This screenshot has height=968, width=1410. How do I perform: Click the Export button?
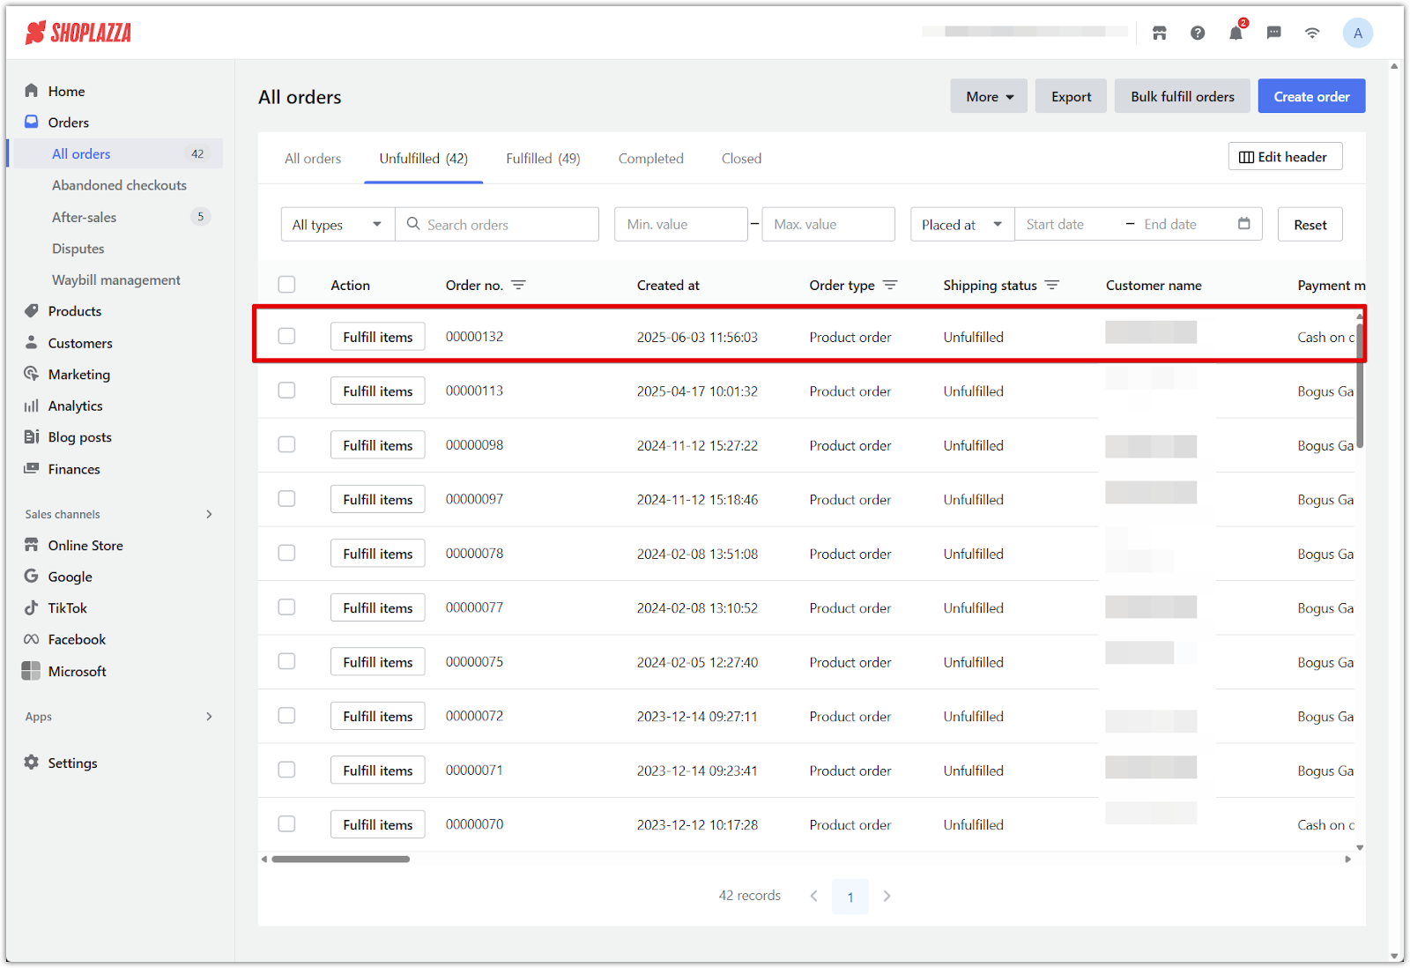pyautogui.click(x=1071, y=96)
